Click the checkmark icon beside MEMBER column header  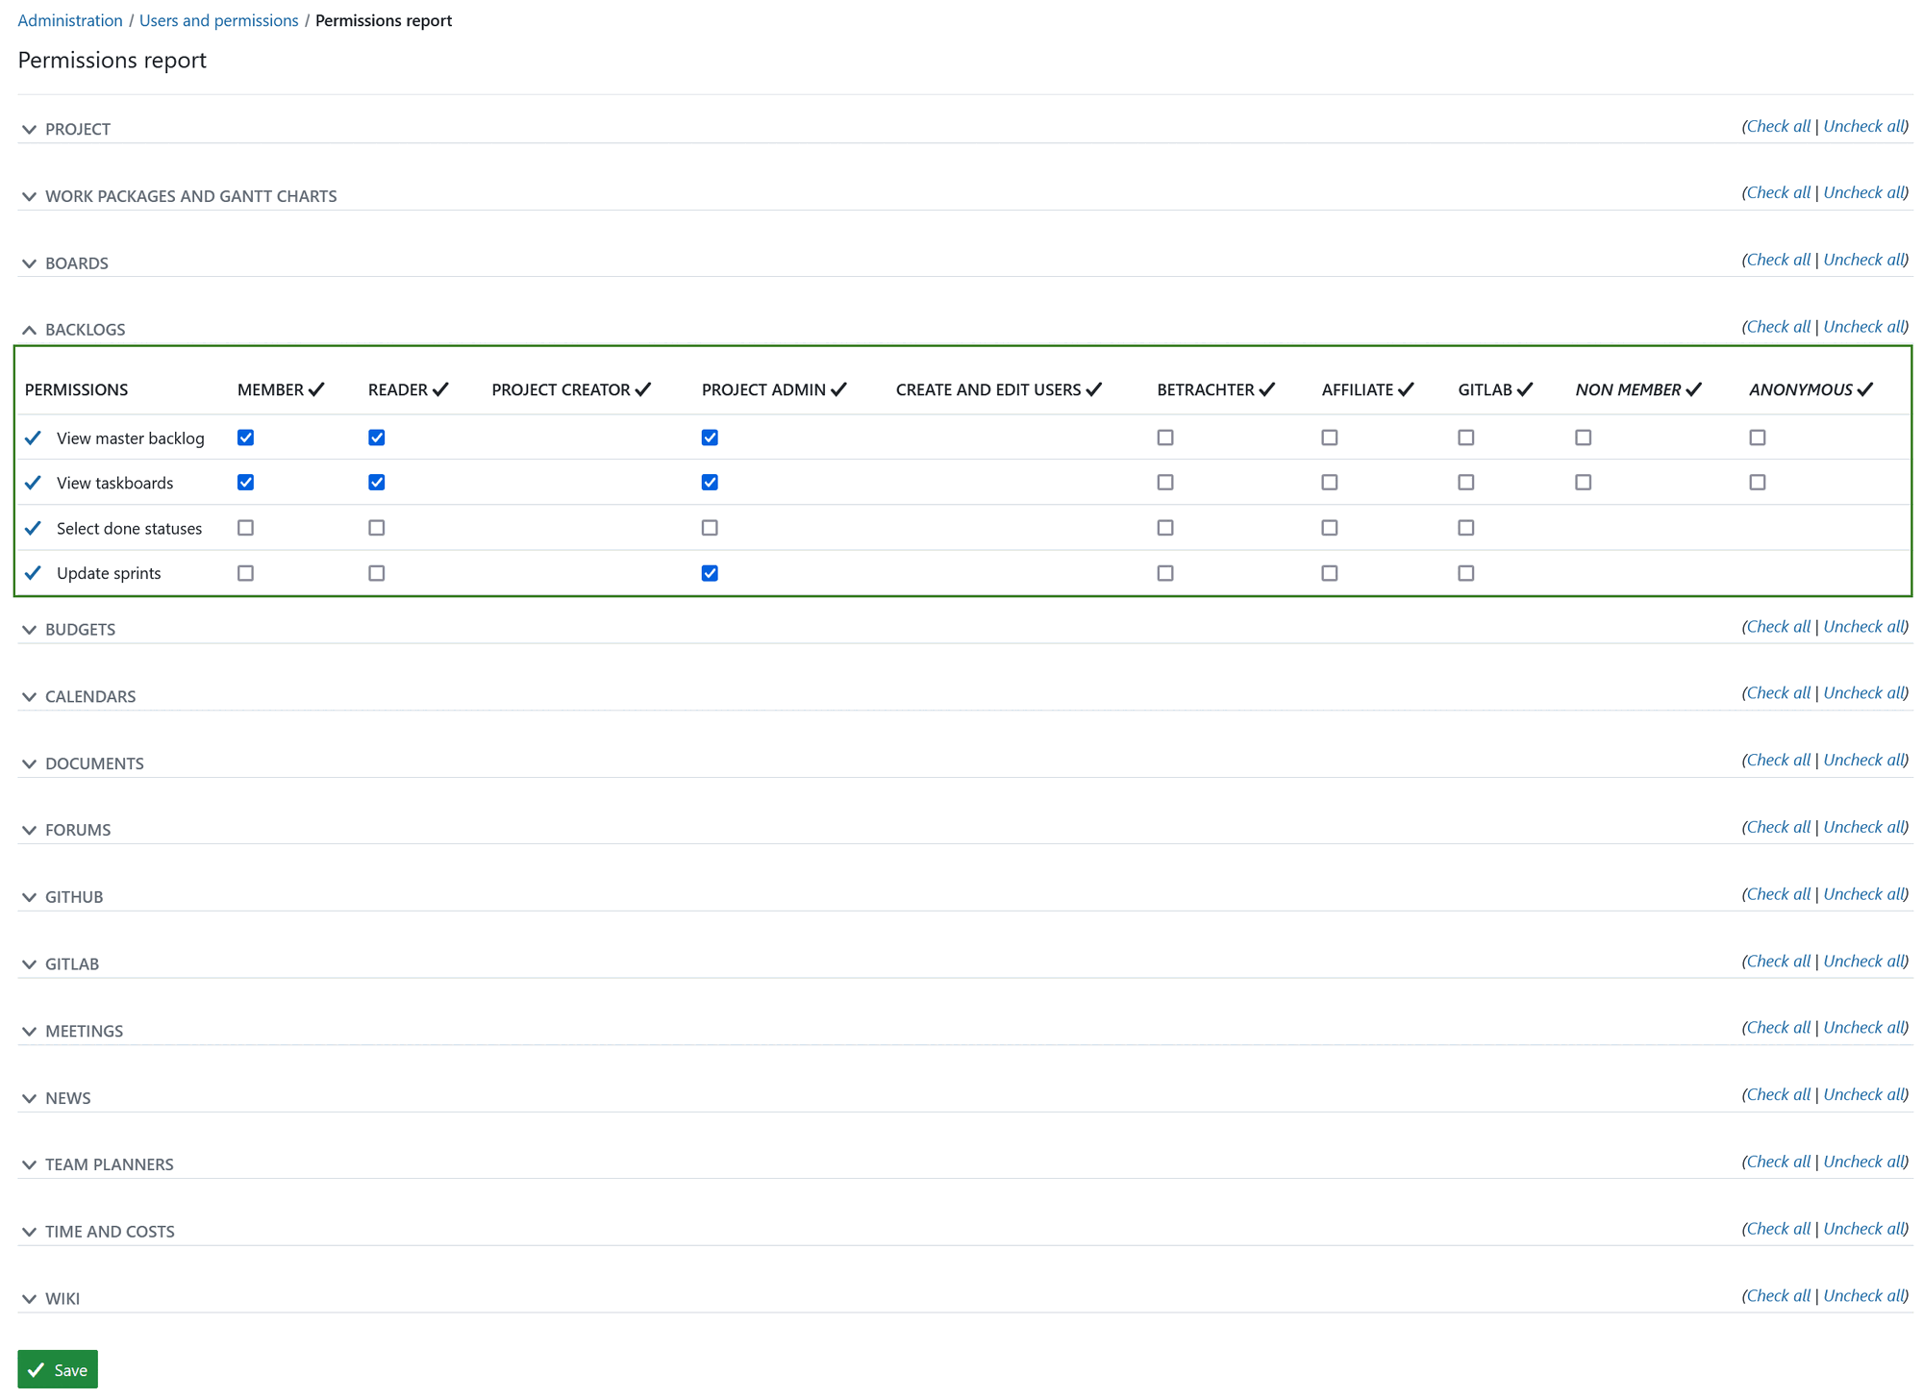point(318,388)
